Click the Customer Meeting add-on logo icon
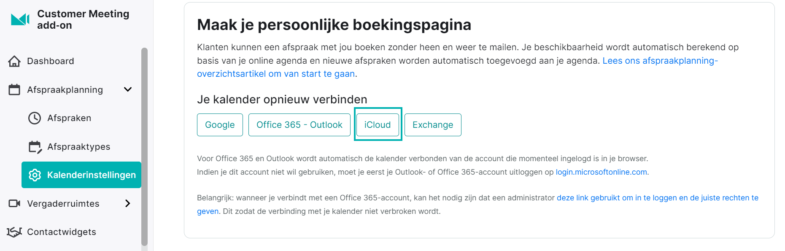Screen dimensions: 785x251 tap(20, 19)
